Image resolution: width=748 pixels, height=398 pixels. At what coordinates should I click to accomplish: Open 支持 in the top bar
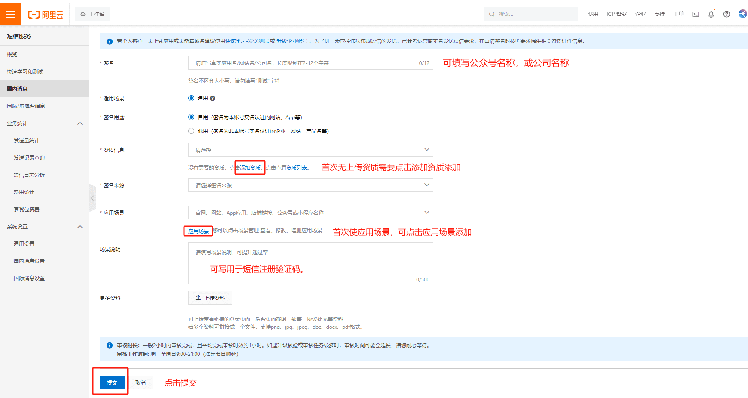tap(659, 14)
